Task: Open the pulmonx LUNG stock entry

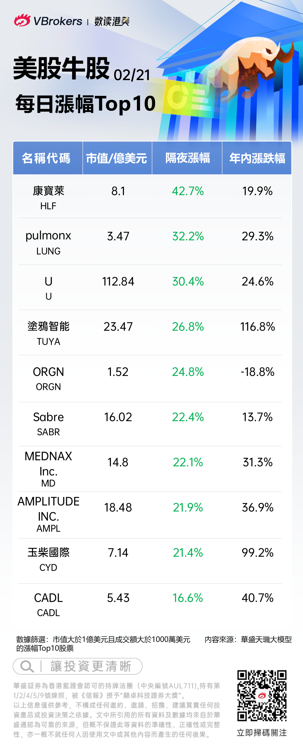Action: tap(48, 242)
